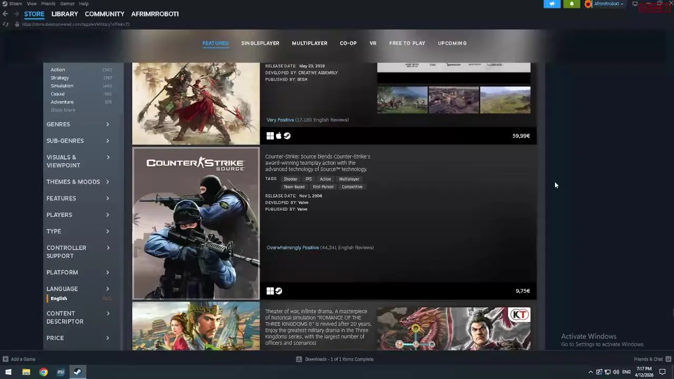Open the COMMUNITY section
The width and height of the screenshot is (674, 379).
[x=105, y=14]
